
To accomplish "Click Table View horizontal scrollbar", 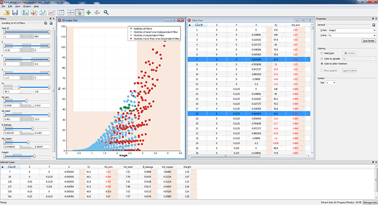I will (249, 156).
